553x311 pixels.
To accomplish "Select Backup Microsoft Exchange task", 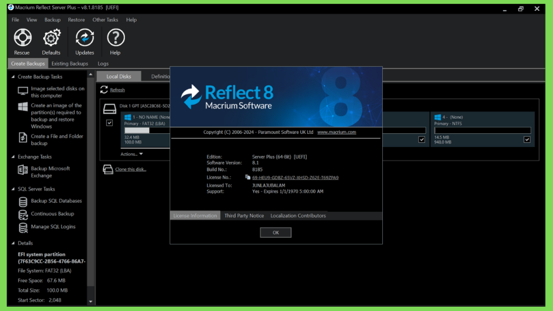I will pyautogui.click(x=50, y=172).
